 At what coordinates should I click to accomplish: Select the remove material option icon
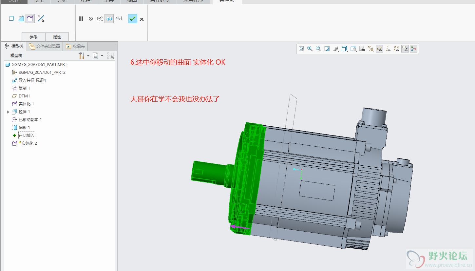click(x=21, y=19)
